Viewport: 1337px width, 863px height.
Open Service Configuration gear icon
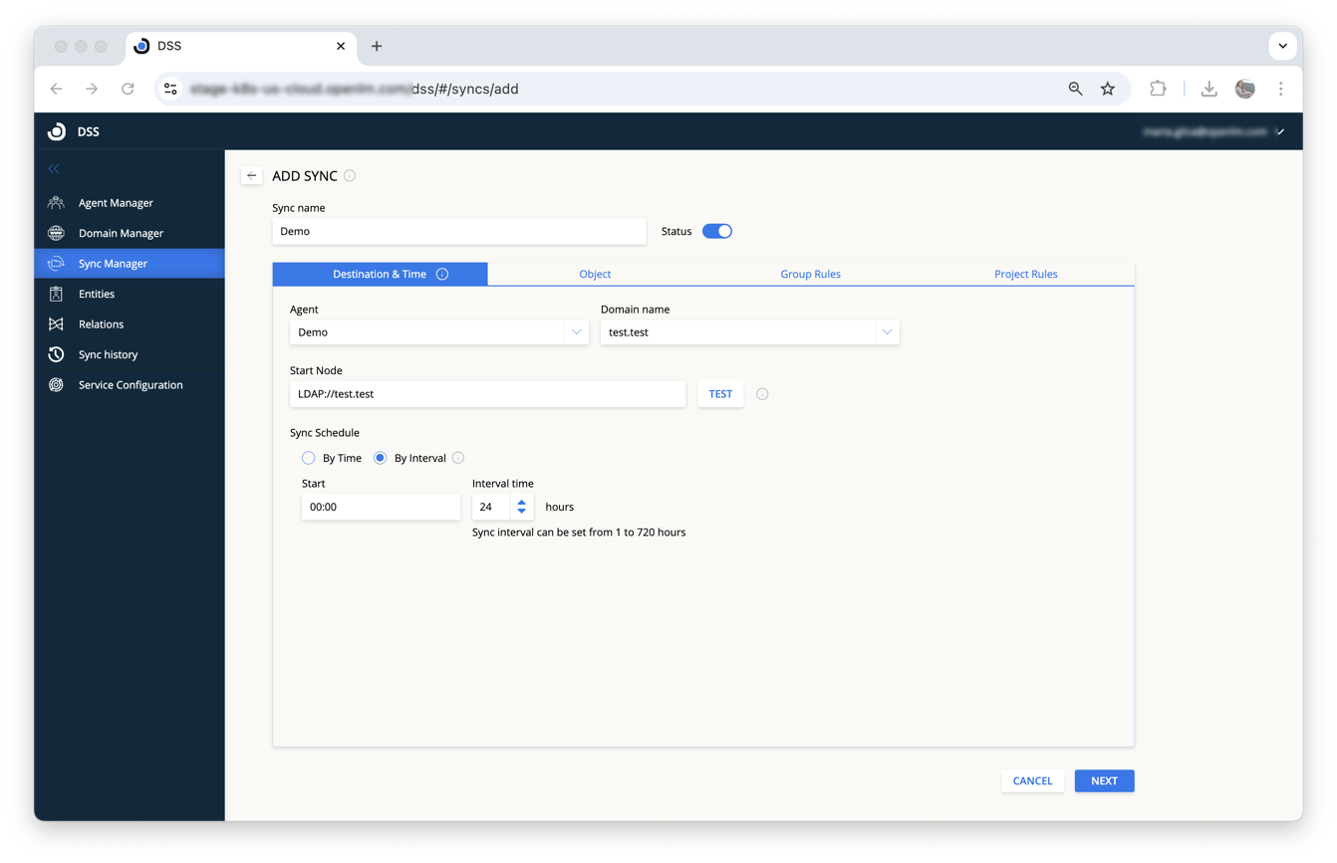(57, 385)
